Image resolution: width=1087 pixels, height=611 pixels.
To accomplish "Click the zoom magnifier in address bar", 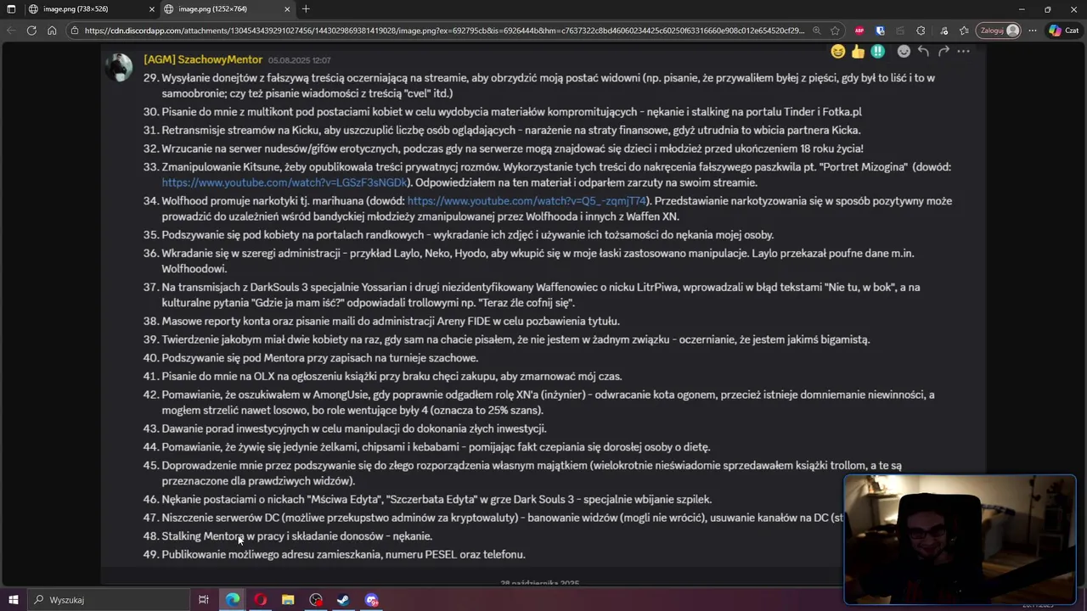I will [x=817, y=31].
